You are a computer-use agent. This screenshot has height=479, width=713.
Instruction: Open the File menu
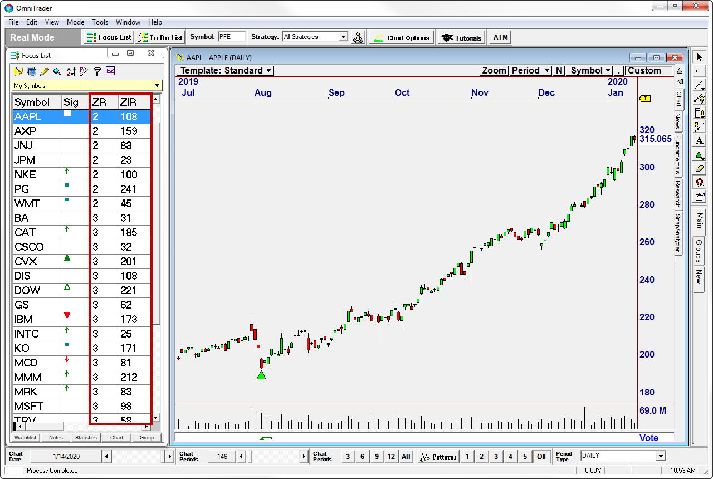14,22
